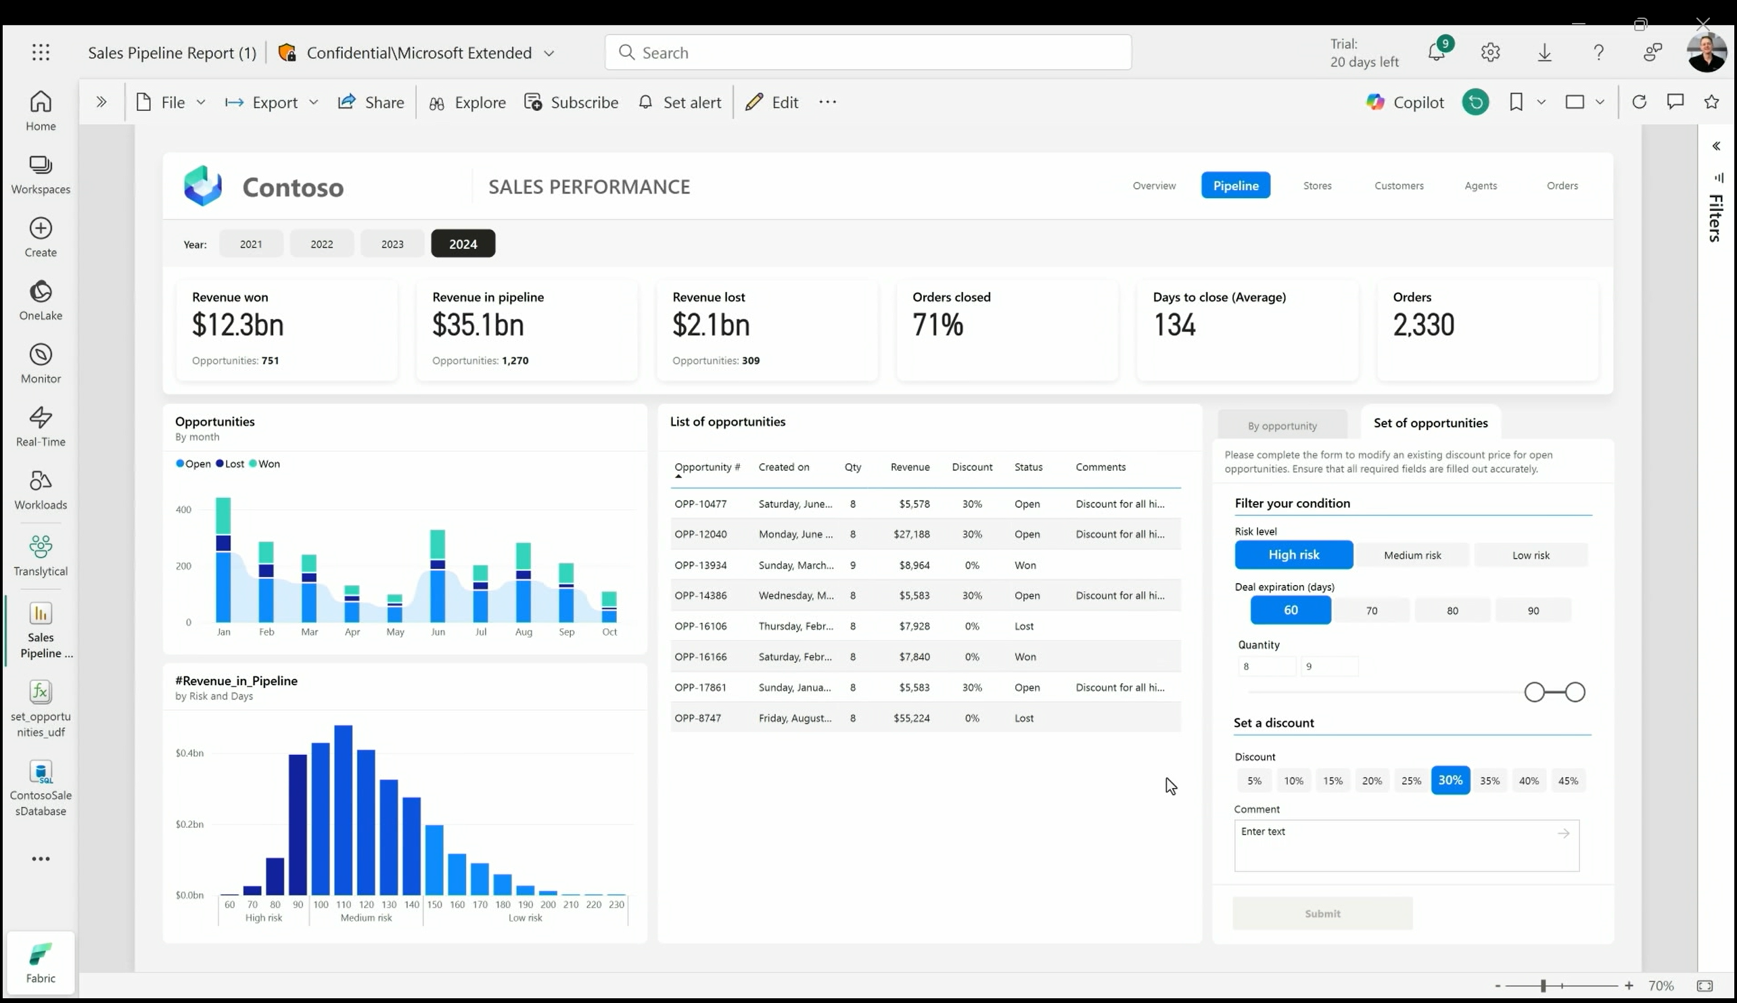Click the green reset to default icon
Image resolution: width=1737 pixels, height=1003 pixels.
click(x=1475, y=102)
